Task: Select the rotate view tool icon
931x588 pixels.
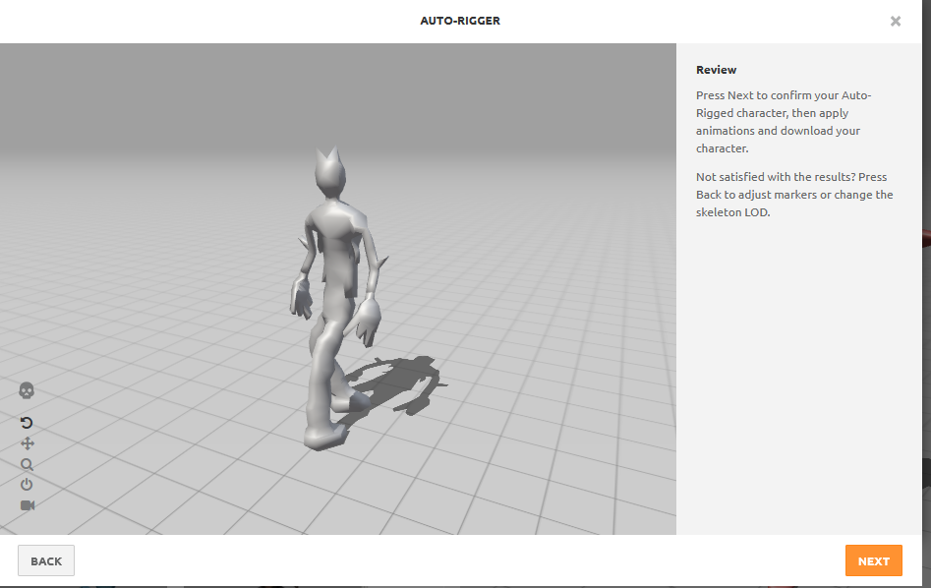Action: (27, 422)
